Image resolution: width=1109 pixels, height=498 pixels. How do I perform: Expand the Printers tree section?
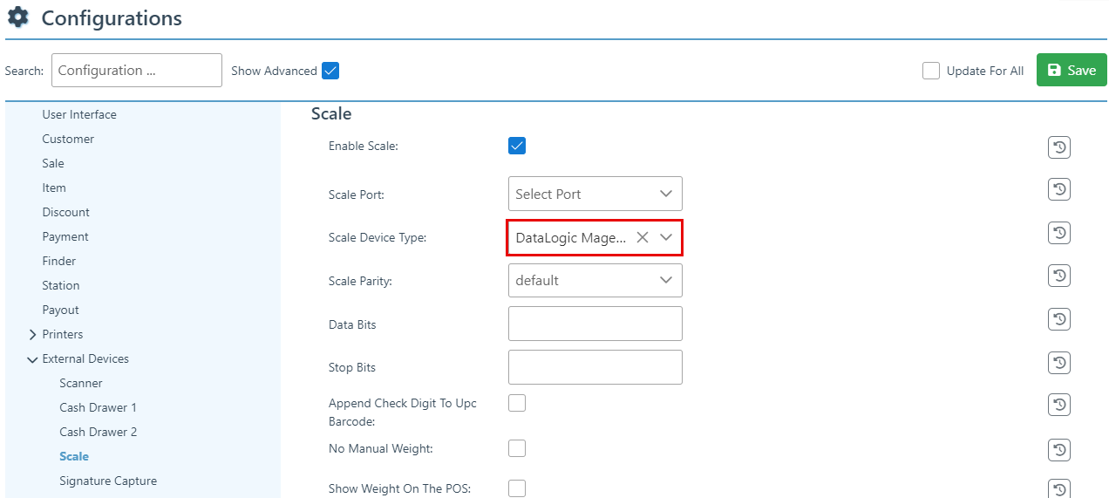point(33,334)
